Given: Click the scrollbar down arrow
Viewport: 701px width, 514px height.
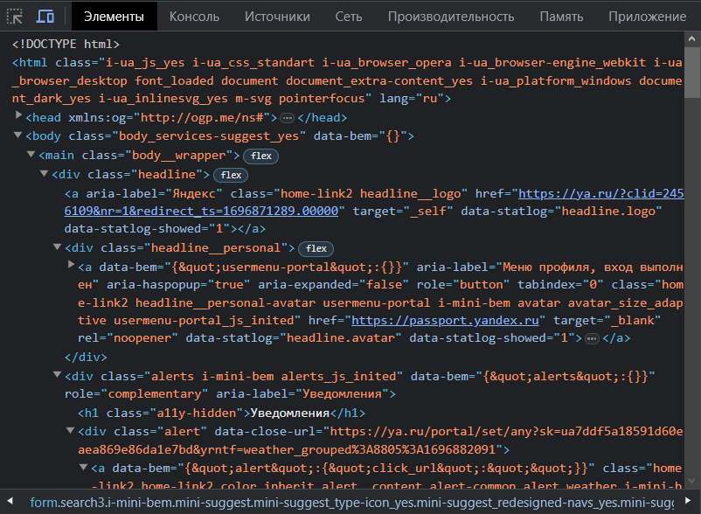Looking at the screenshot, I should coord(692,481).
